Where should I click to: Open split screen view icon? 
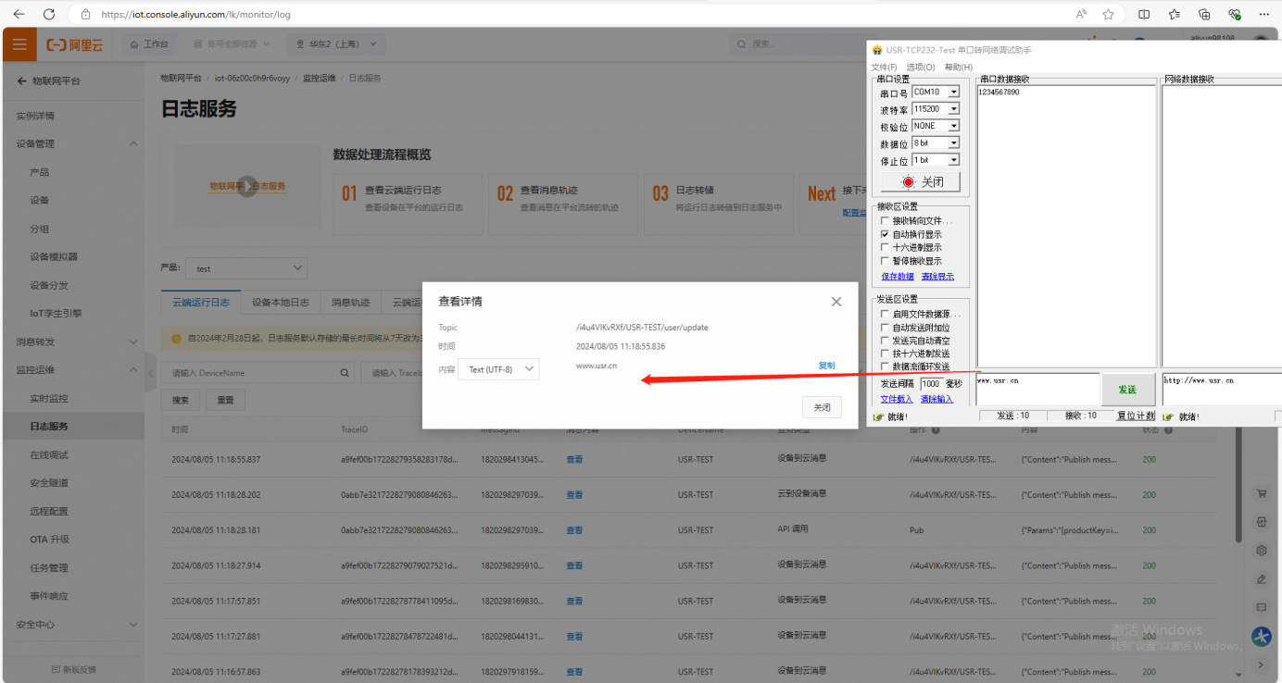(1144, 14)
